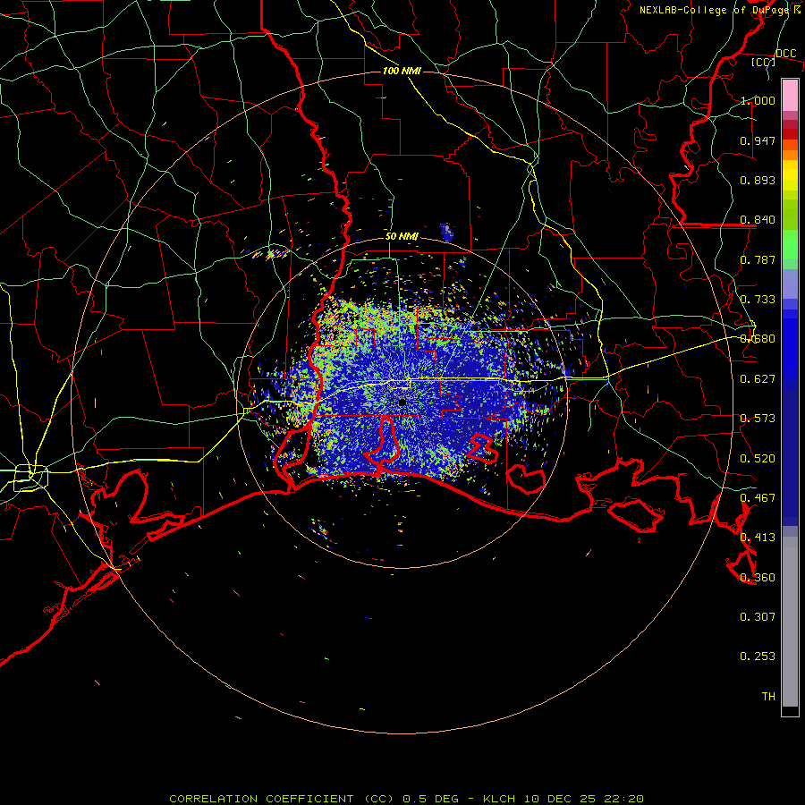Select the 0.627 scale value
Image resolution: width=805 pixels, height=805 pixels.
758,379
